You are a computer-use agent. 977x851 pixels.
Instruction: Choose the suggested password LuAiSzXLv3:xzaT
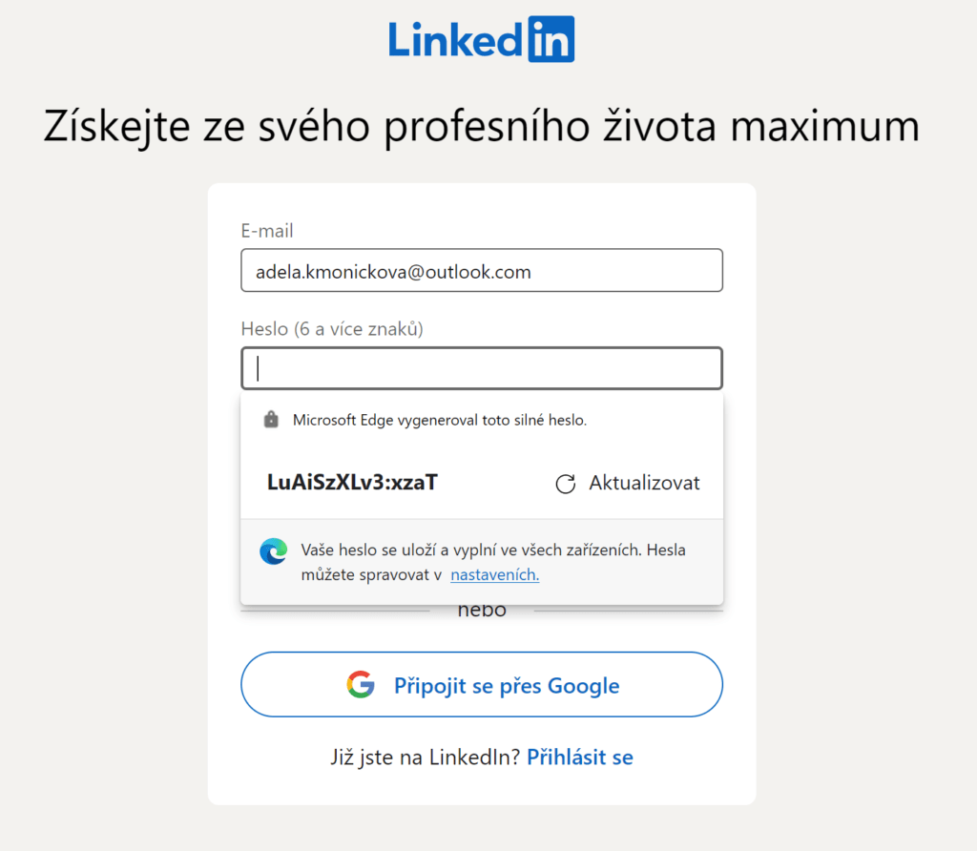[x=353, y=483]
